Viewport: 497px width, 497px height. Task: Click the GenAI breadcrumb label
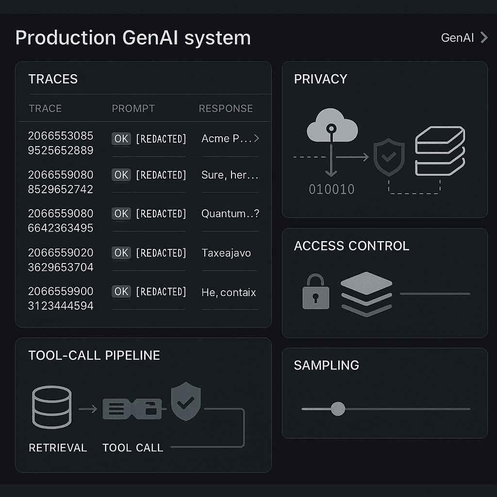pyautogui.click(x=457, y=38)
